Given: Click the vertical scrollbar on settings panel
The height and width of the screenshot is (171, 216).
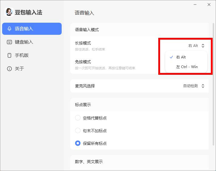Looking at the screenshot, I should point(213,84).
